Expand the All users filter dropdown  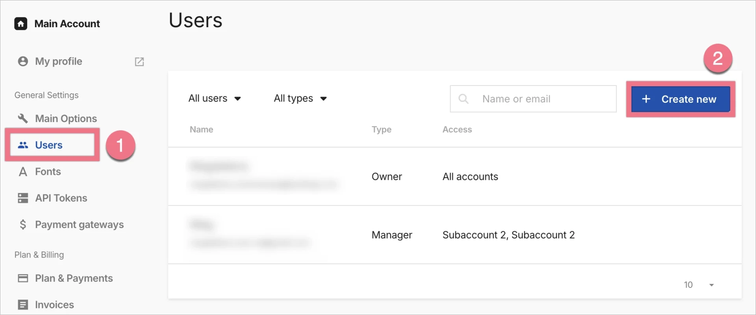(215, 98)
